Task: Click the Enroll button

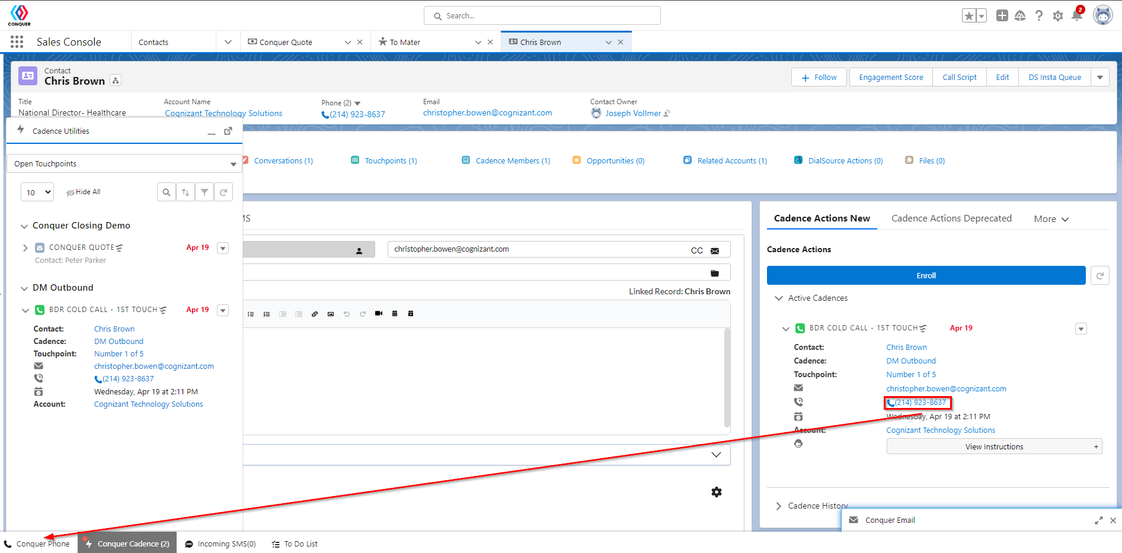Action: (926, 275)
